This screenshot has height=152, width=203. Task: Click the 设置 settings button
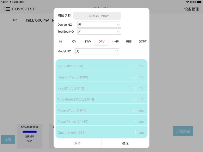[x=8, y=140]
